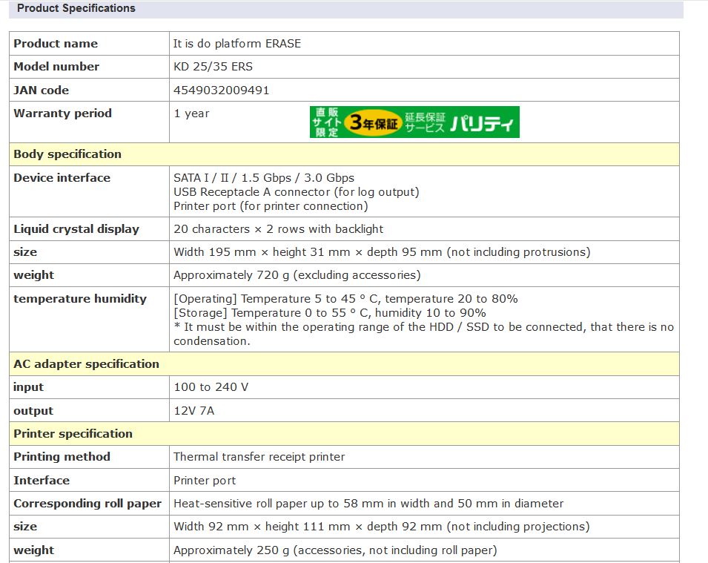Click 'AC adapter specification' section header

[344, 363]
